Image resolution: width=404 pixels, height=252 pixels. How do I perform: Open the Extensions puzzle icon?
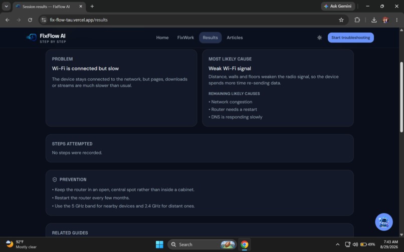(x=357, y=20)
